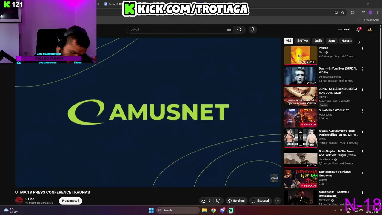The height and width of the screenshot is (215, 382).
Task: Open Google Chrome from taskbar
Action: tap(213, 210)
